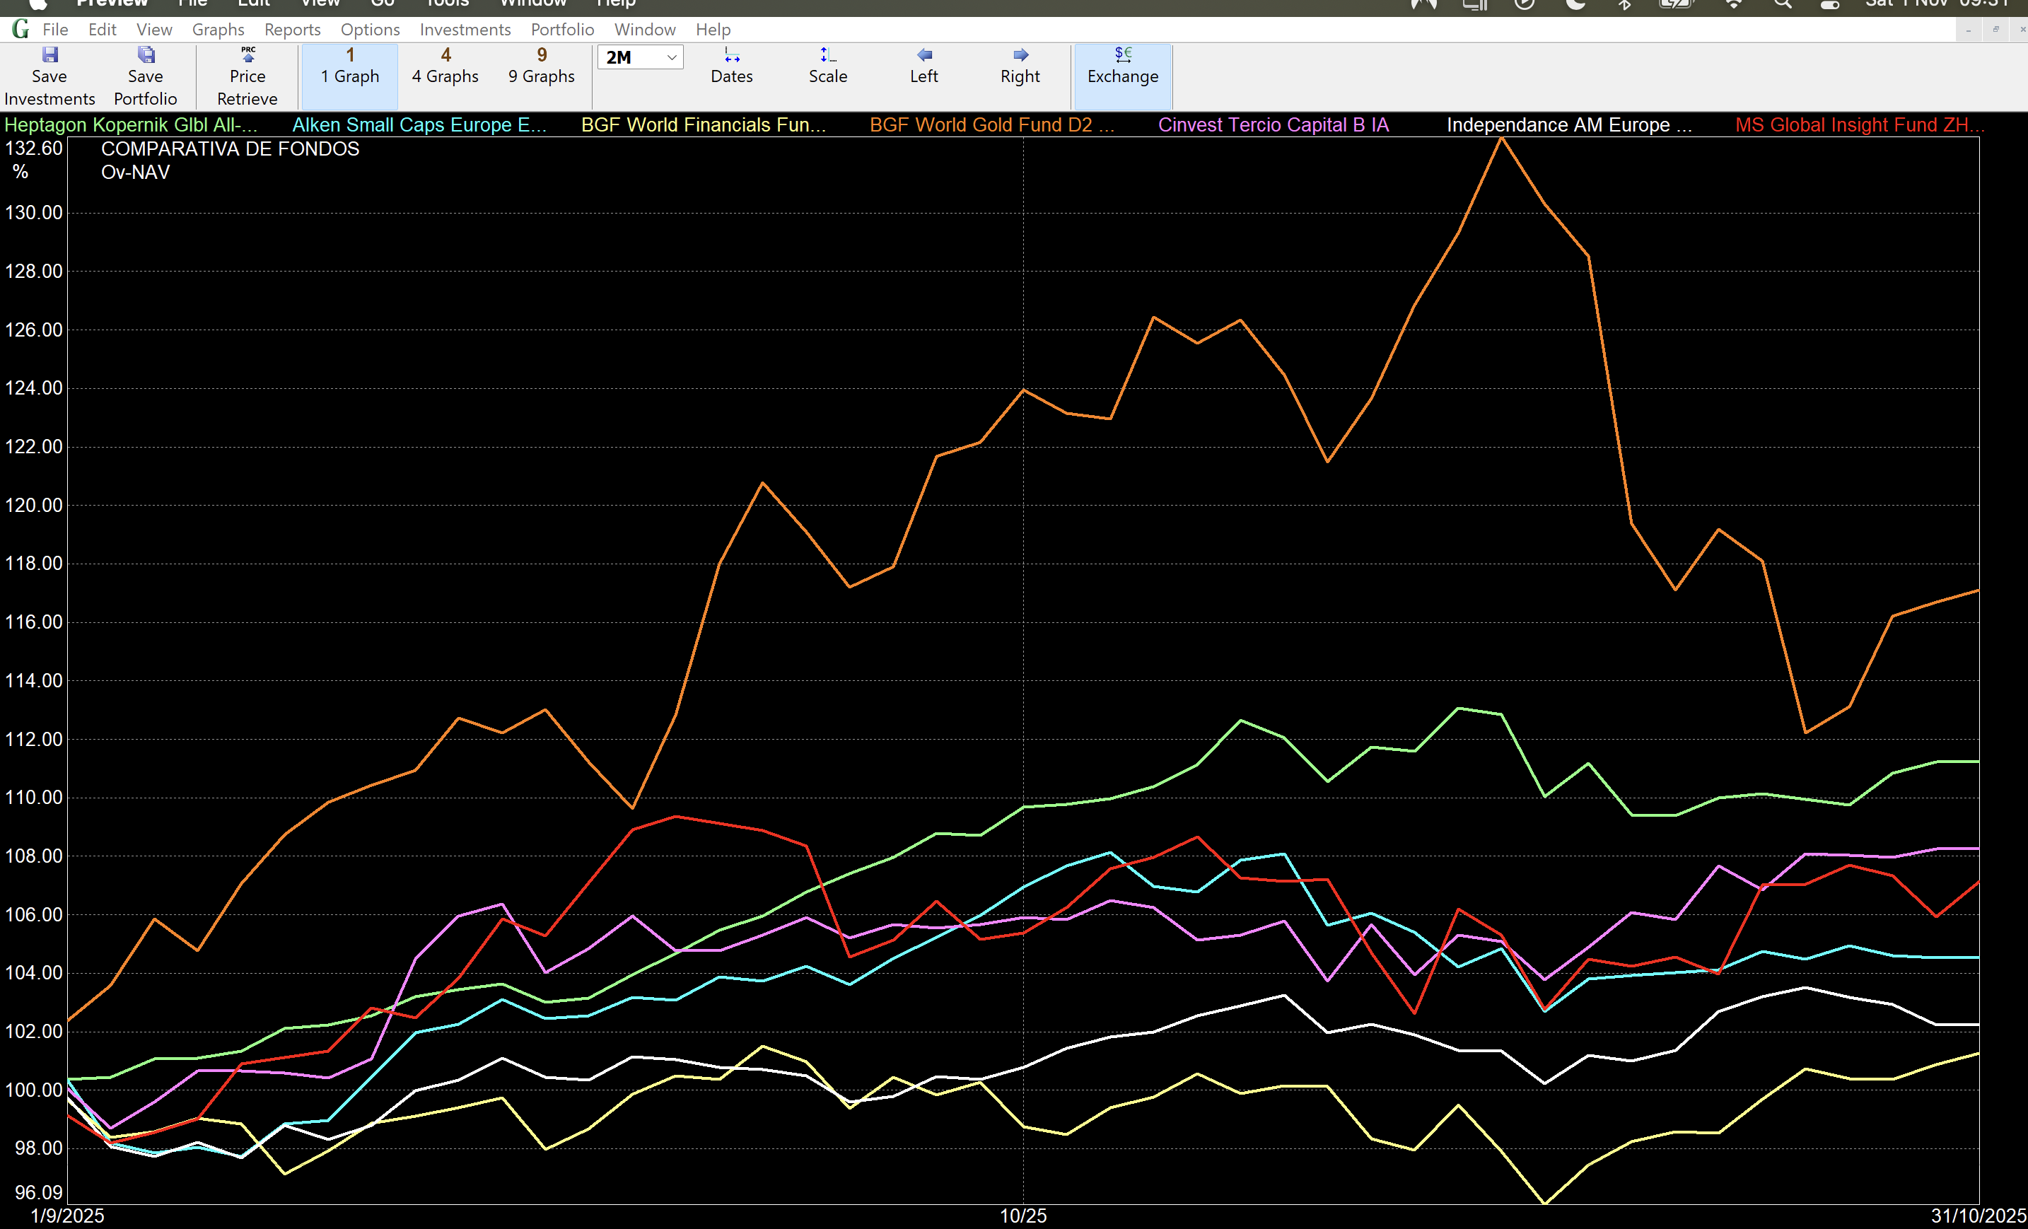Select the Cinvest Tercio Capital legend entry
This screenshot has width=2028, height=1229.
(1274, 125)
